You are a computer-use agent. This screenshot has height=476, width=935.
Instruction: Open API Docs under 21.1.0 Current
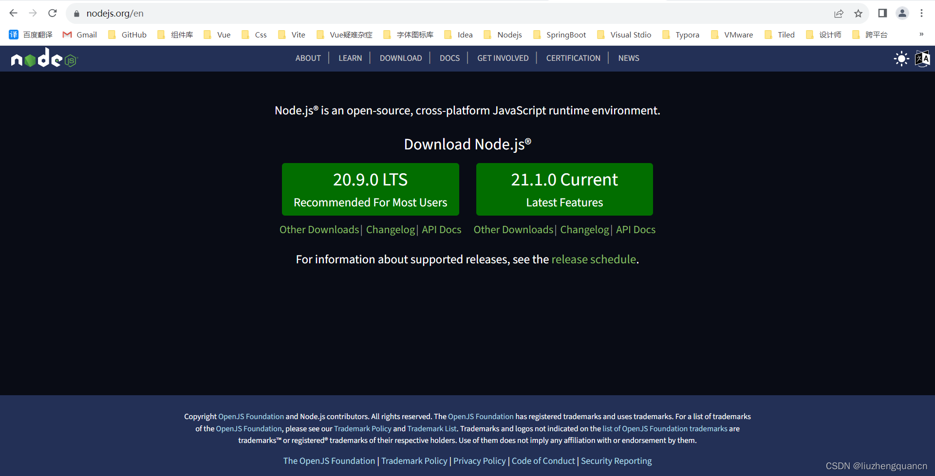(x=636, y=230)
